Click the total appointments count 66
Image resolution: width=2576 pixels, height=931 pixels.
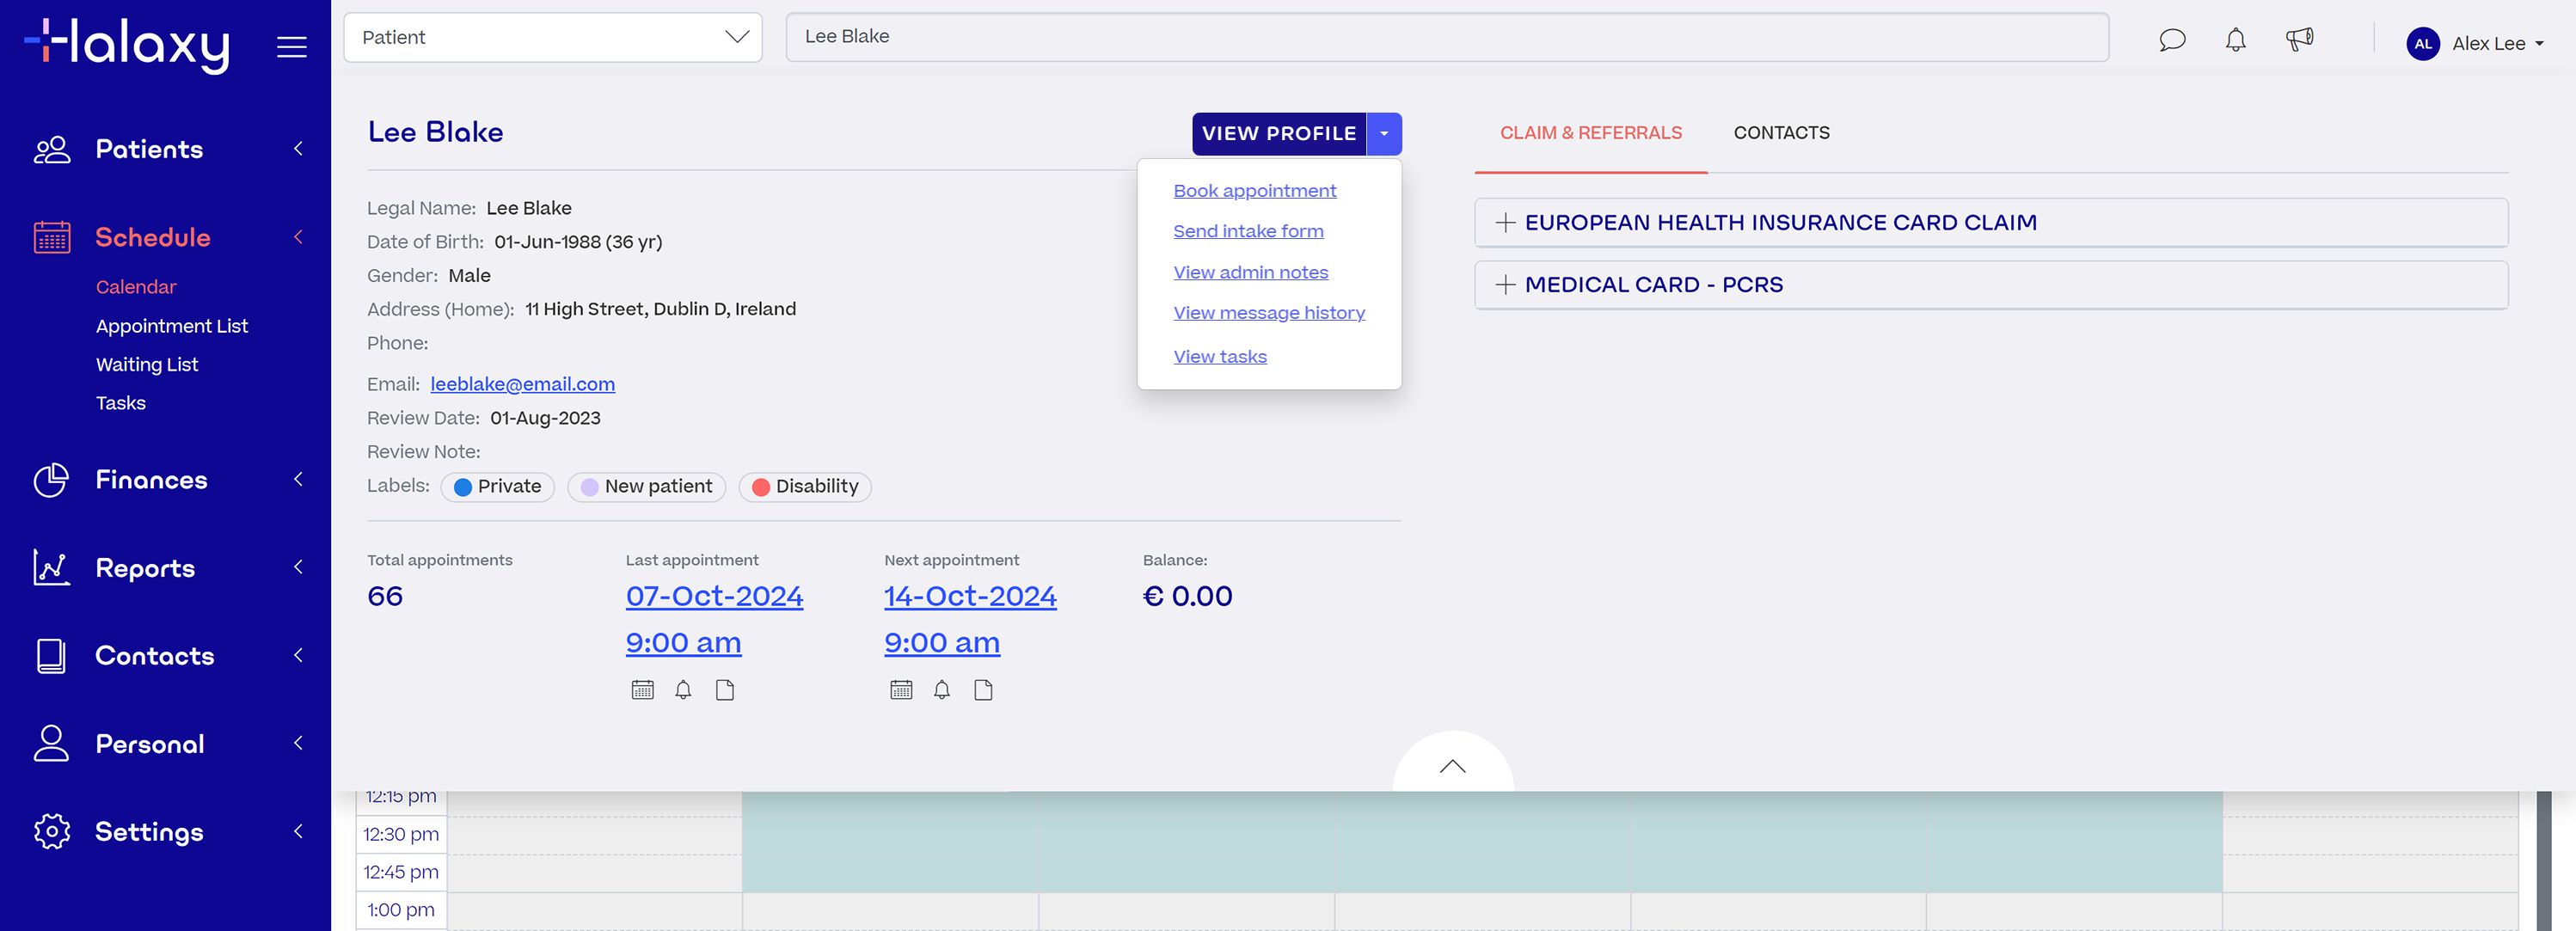coord(385,597)
